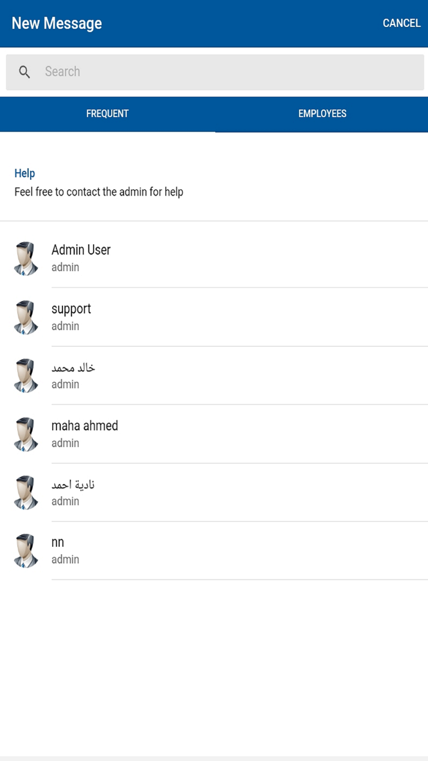Click the contact admin help text
The image size is (428, 761).
coord(98,192)
